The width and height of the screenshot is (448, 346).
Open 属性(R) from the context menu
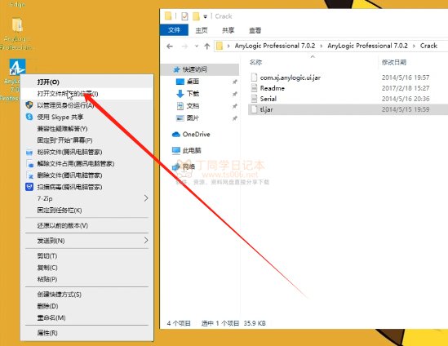pos(86,333)
